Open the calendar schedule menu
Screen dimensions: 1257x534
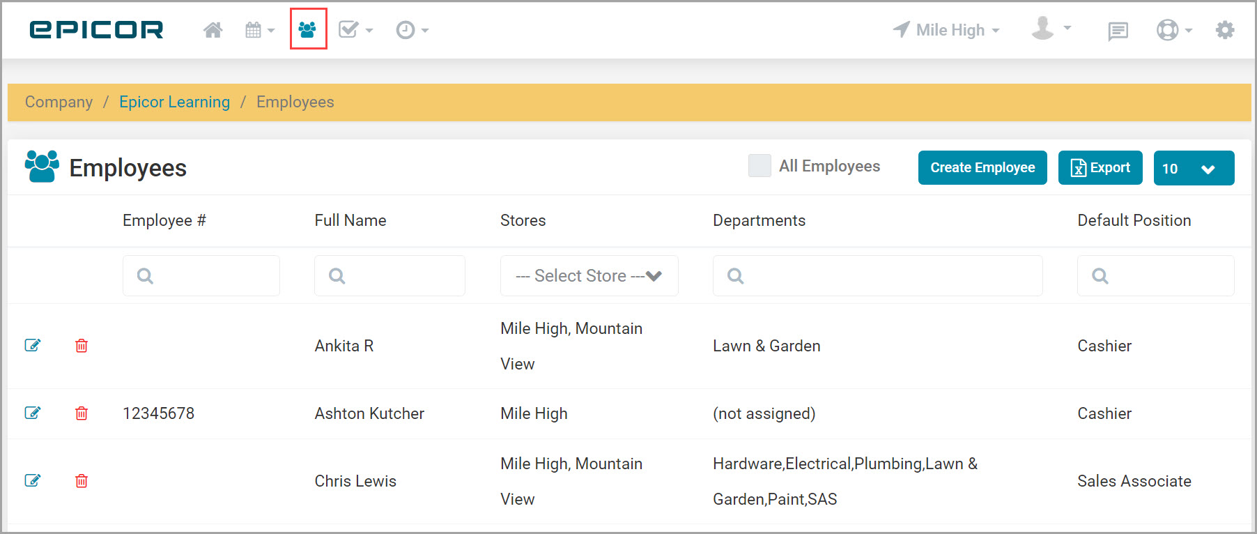[x=260, y=30]
